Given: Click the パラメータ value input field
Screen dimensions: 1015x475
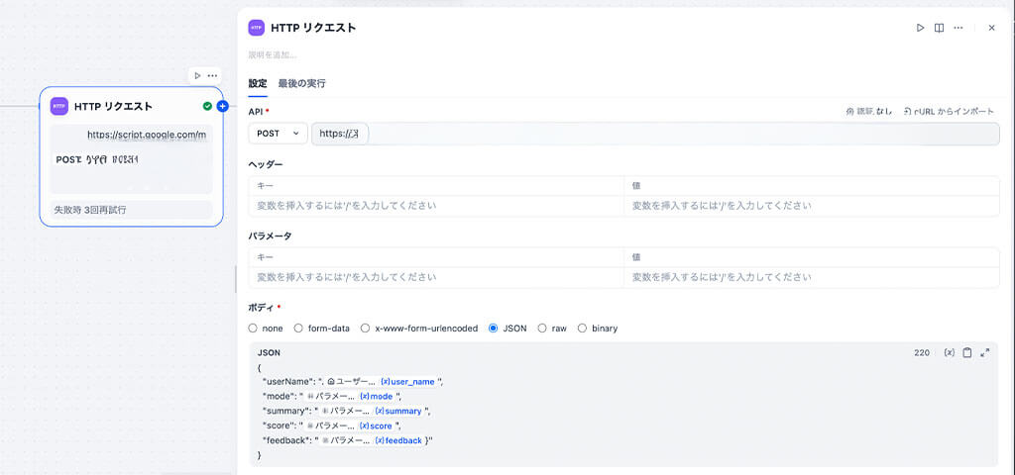Looking at the screenshot, I should 812,277.
